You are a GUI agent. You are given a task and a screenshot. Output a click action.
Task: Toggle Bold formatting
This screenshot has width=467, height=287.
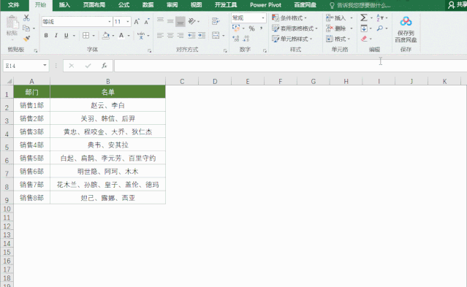[46, 36]
